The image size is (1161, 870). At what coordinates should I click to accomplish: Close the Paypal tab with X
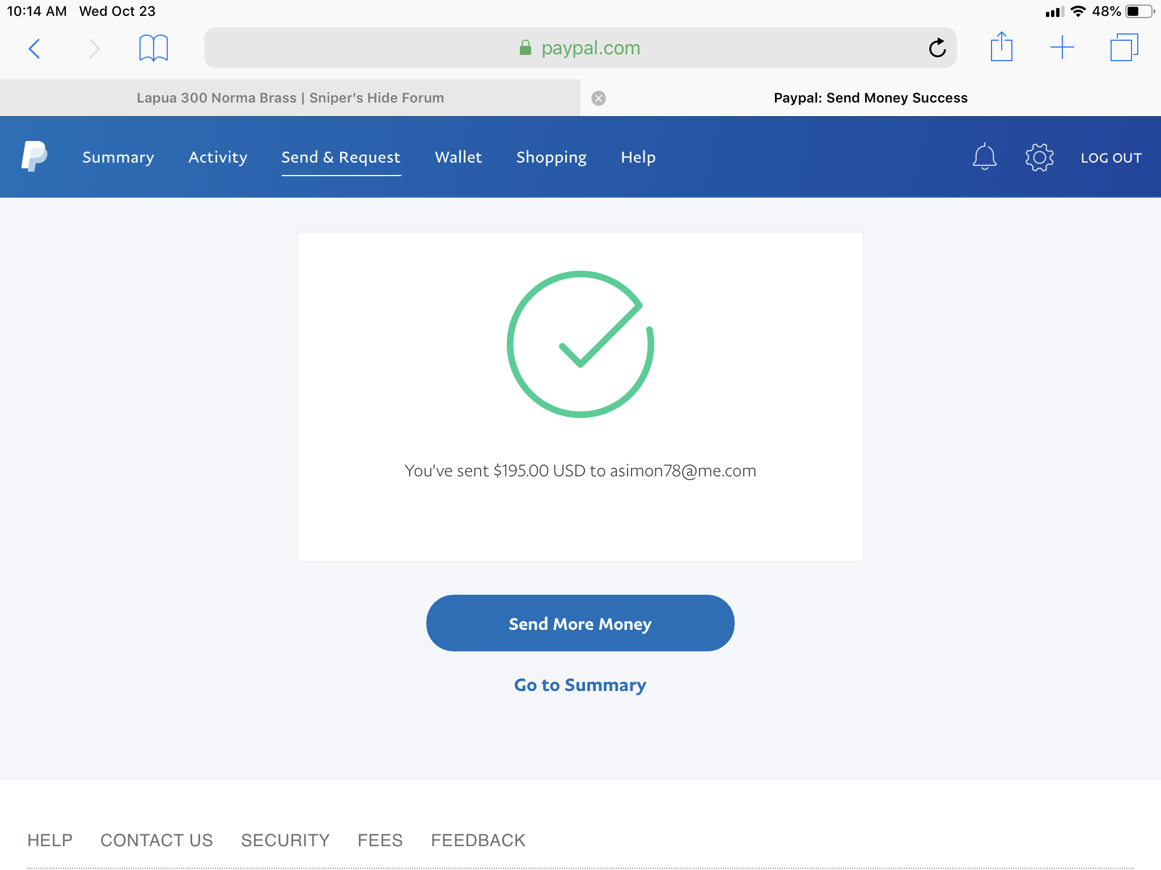[599, 99]
